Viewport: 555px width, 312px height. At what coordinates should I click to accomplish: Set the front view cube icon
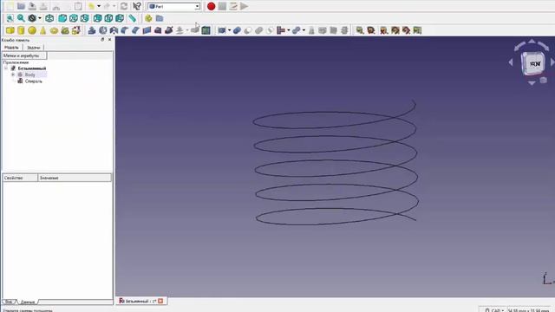[x=62, y=18]
